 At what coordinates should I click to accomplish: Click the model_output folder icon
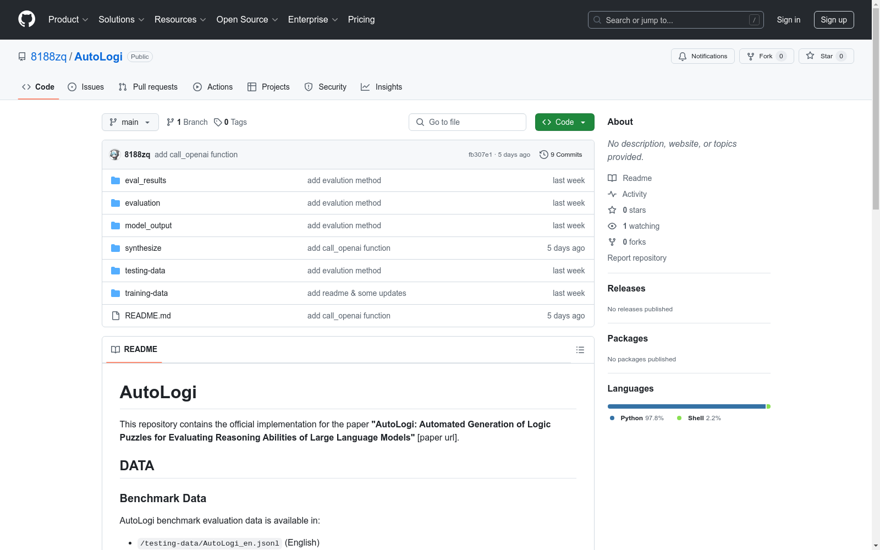[116, 226]
